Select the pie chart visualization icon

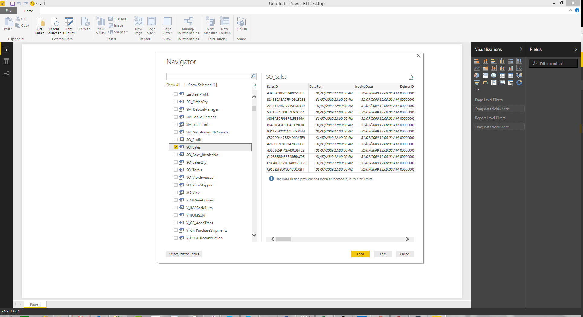pyautogui.click(x=477, y=75)
